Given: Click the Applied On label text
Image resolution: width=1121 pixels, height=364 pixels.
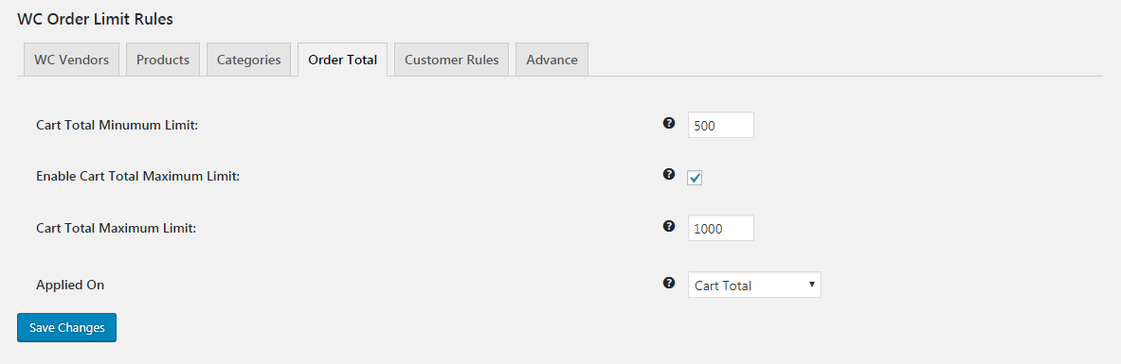Looking at the screenshot, I should click(70, 285).
